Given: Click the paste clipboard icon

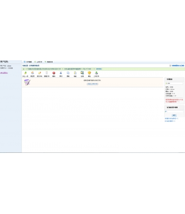Looking at the screenshot, I should click(75, 73).
